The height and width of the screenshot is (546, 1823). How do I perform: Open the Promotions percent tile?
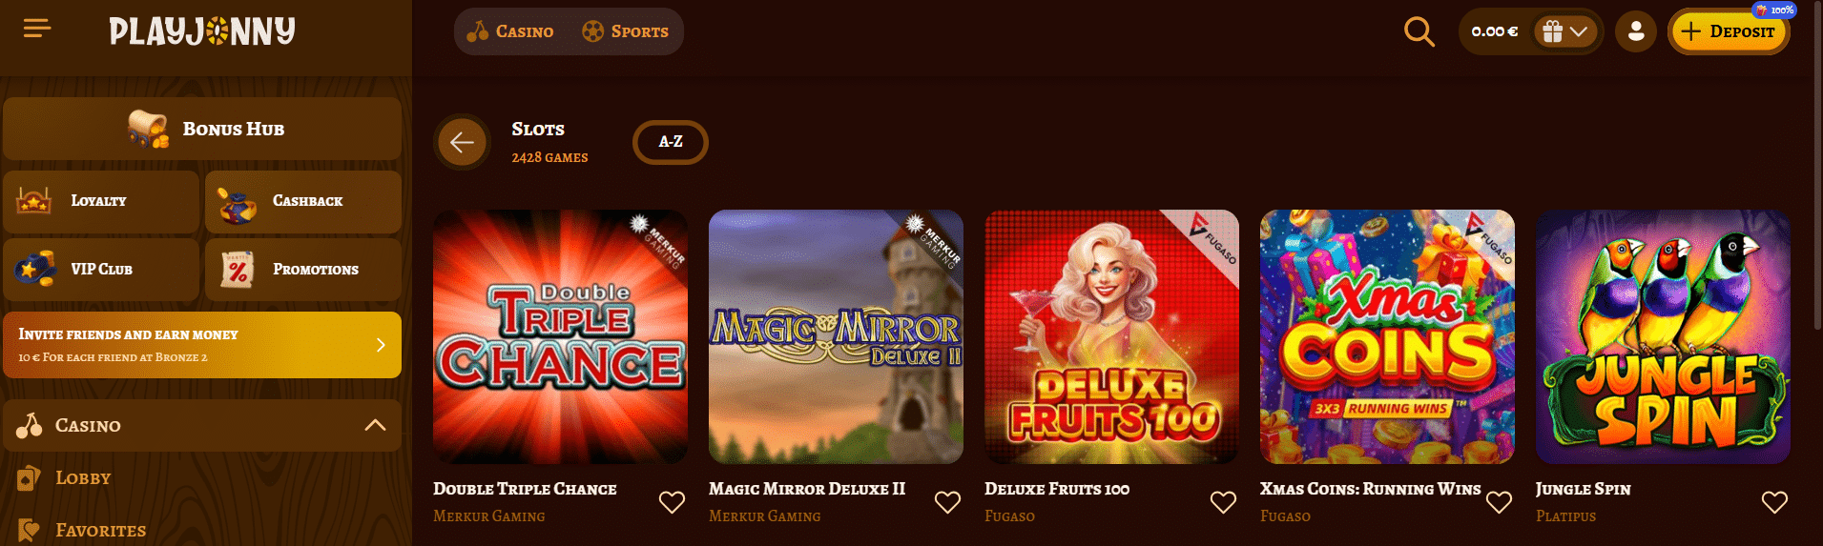pos(303,270)
